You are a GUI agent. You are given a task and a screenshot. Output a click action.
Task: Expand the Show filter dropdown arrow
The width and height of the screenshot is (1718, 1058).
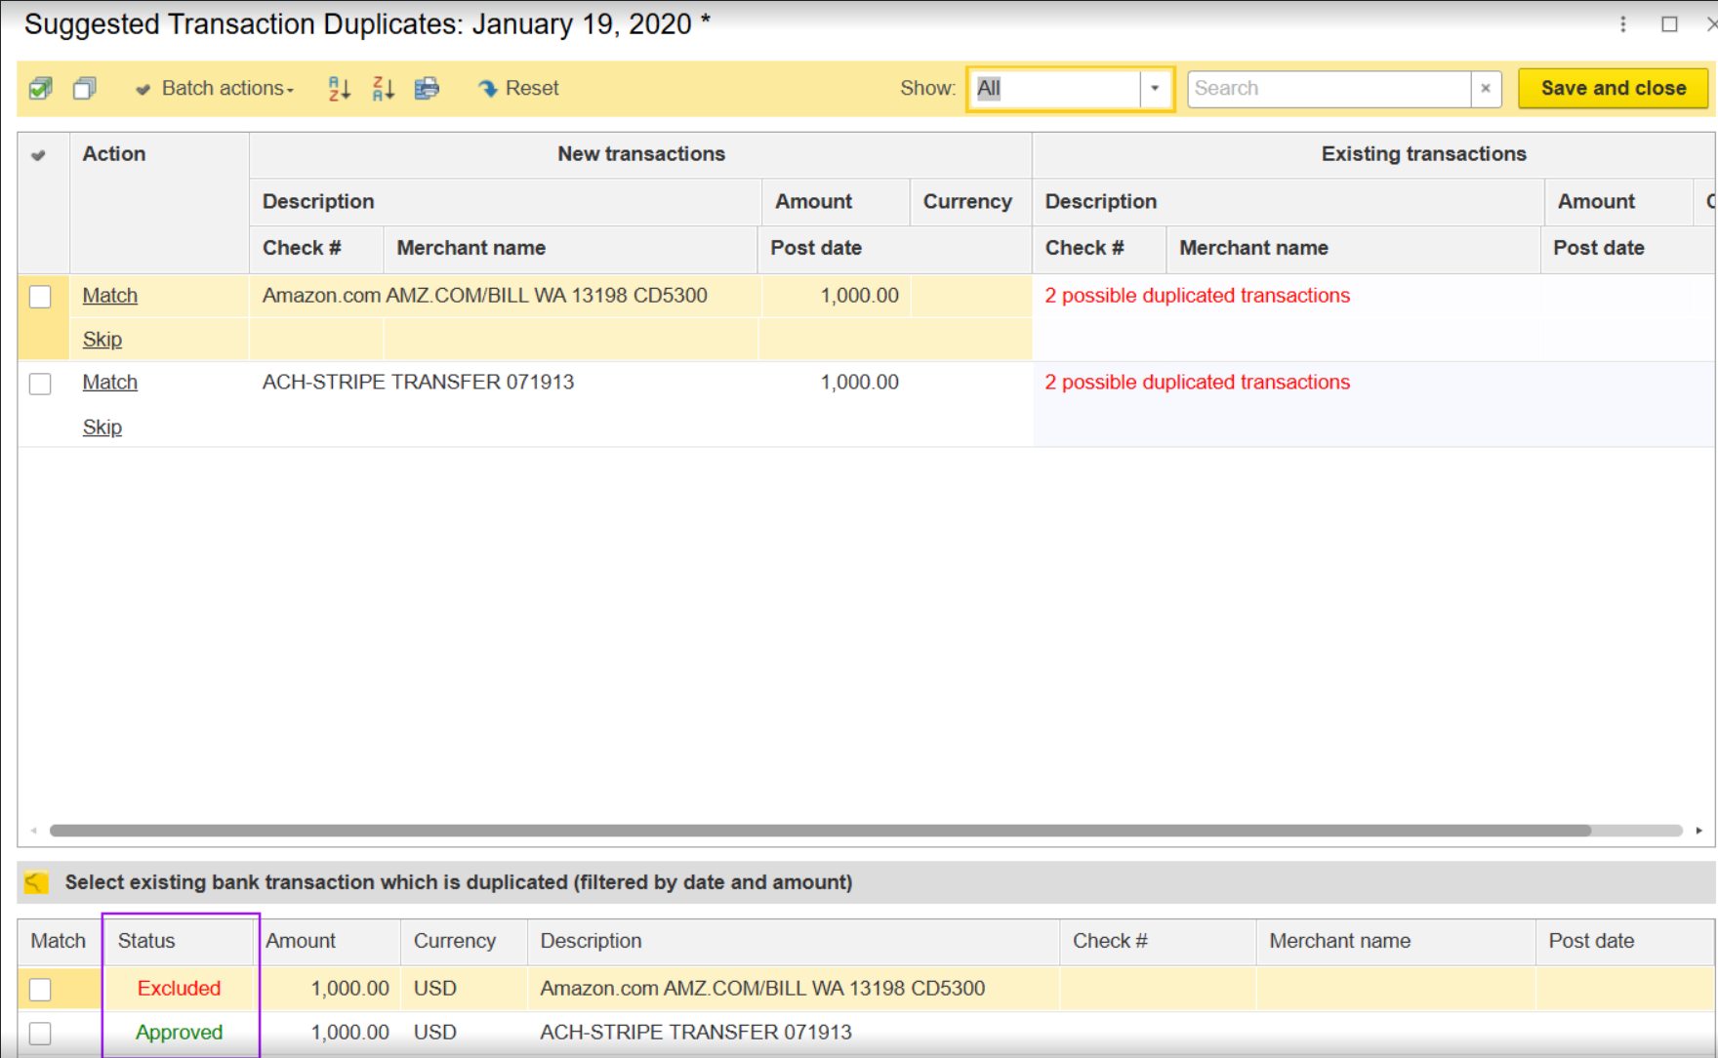click(x=1155, y=89)
